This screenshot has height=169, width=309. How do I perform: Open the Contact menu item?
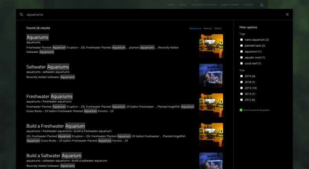[x=249, y=5]
